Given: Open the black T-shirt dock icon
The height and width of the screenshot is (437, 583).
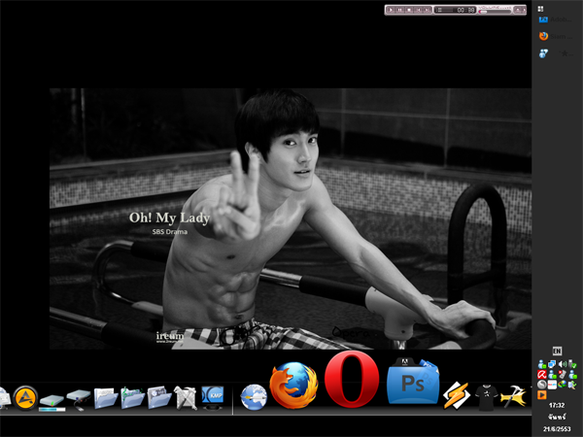Looking at the screenshot, I should [x=488, y=397].
